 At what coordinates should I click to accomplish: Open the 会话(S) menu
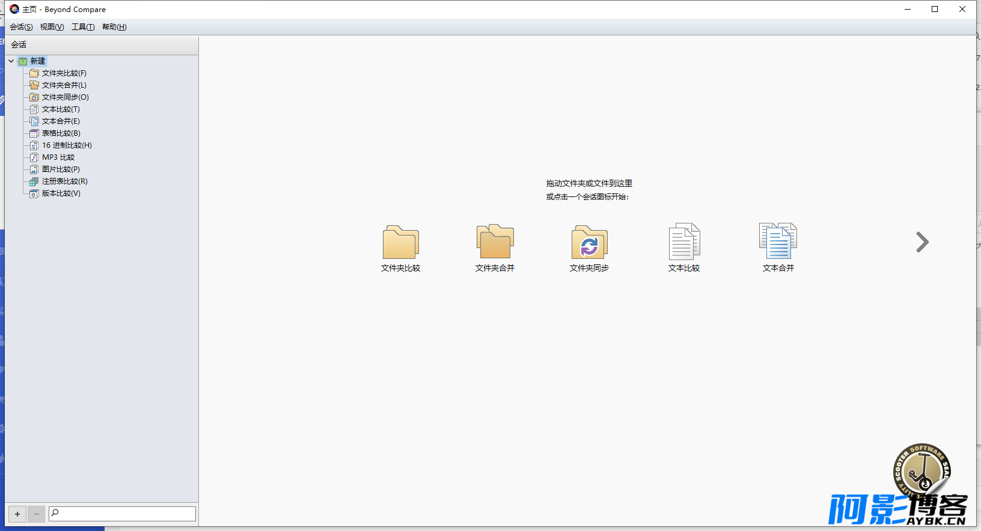click(x=21, y=27)
